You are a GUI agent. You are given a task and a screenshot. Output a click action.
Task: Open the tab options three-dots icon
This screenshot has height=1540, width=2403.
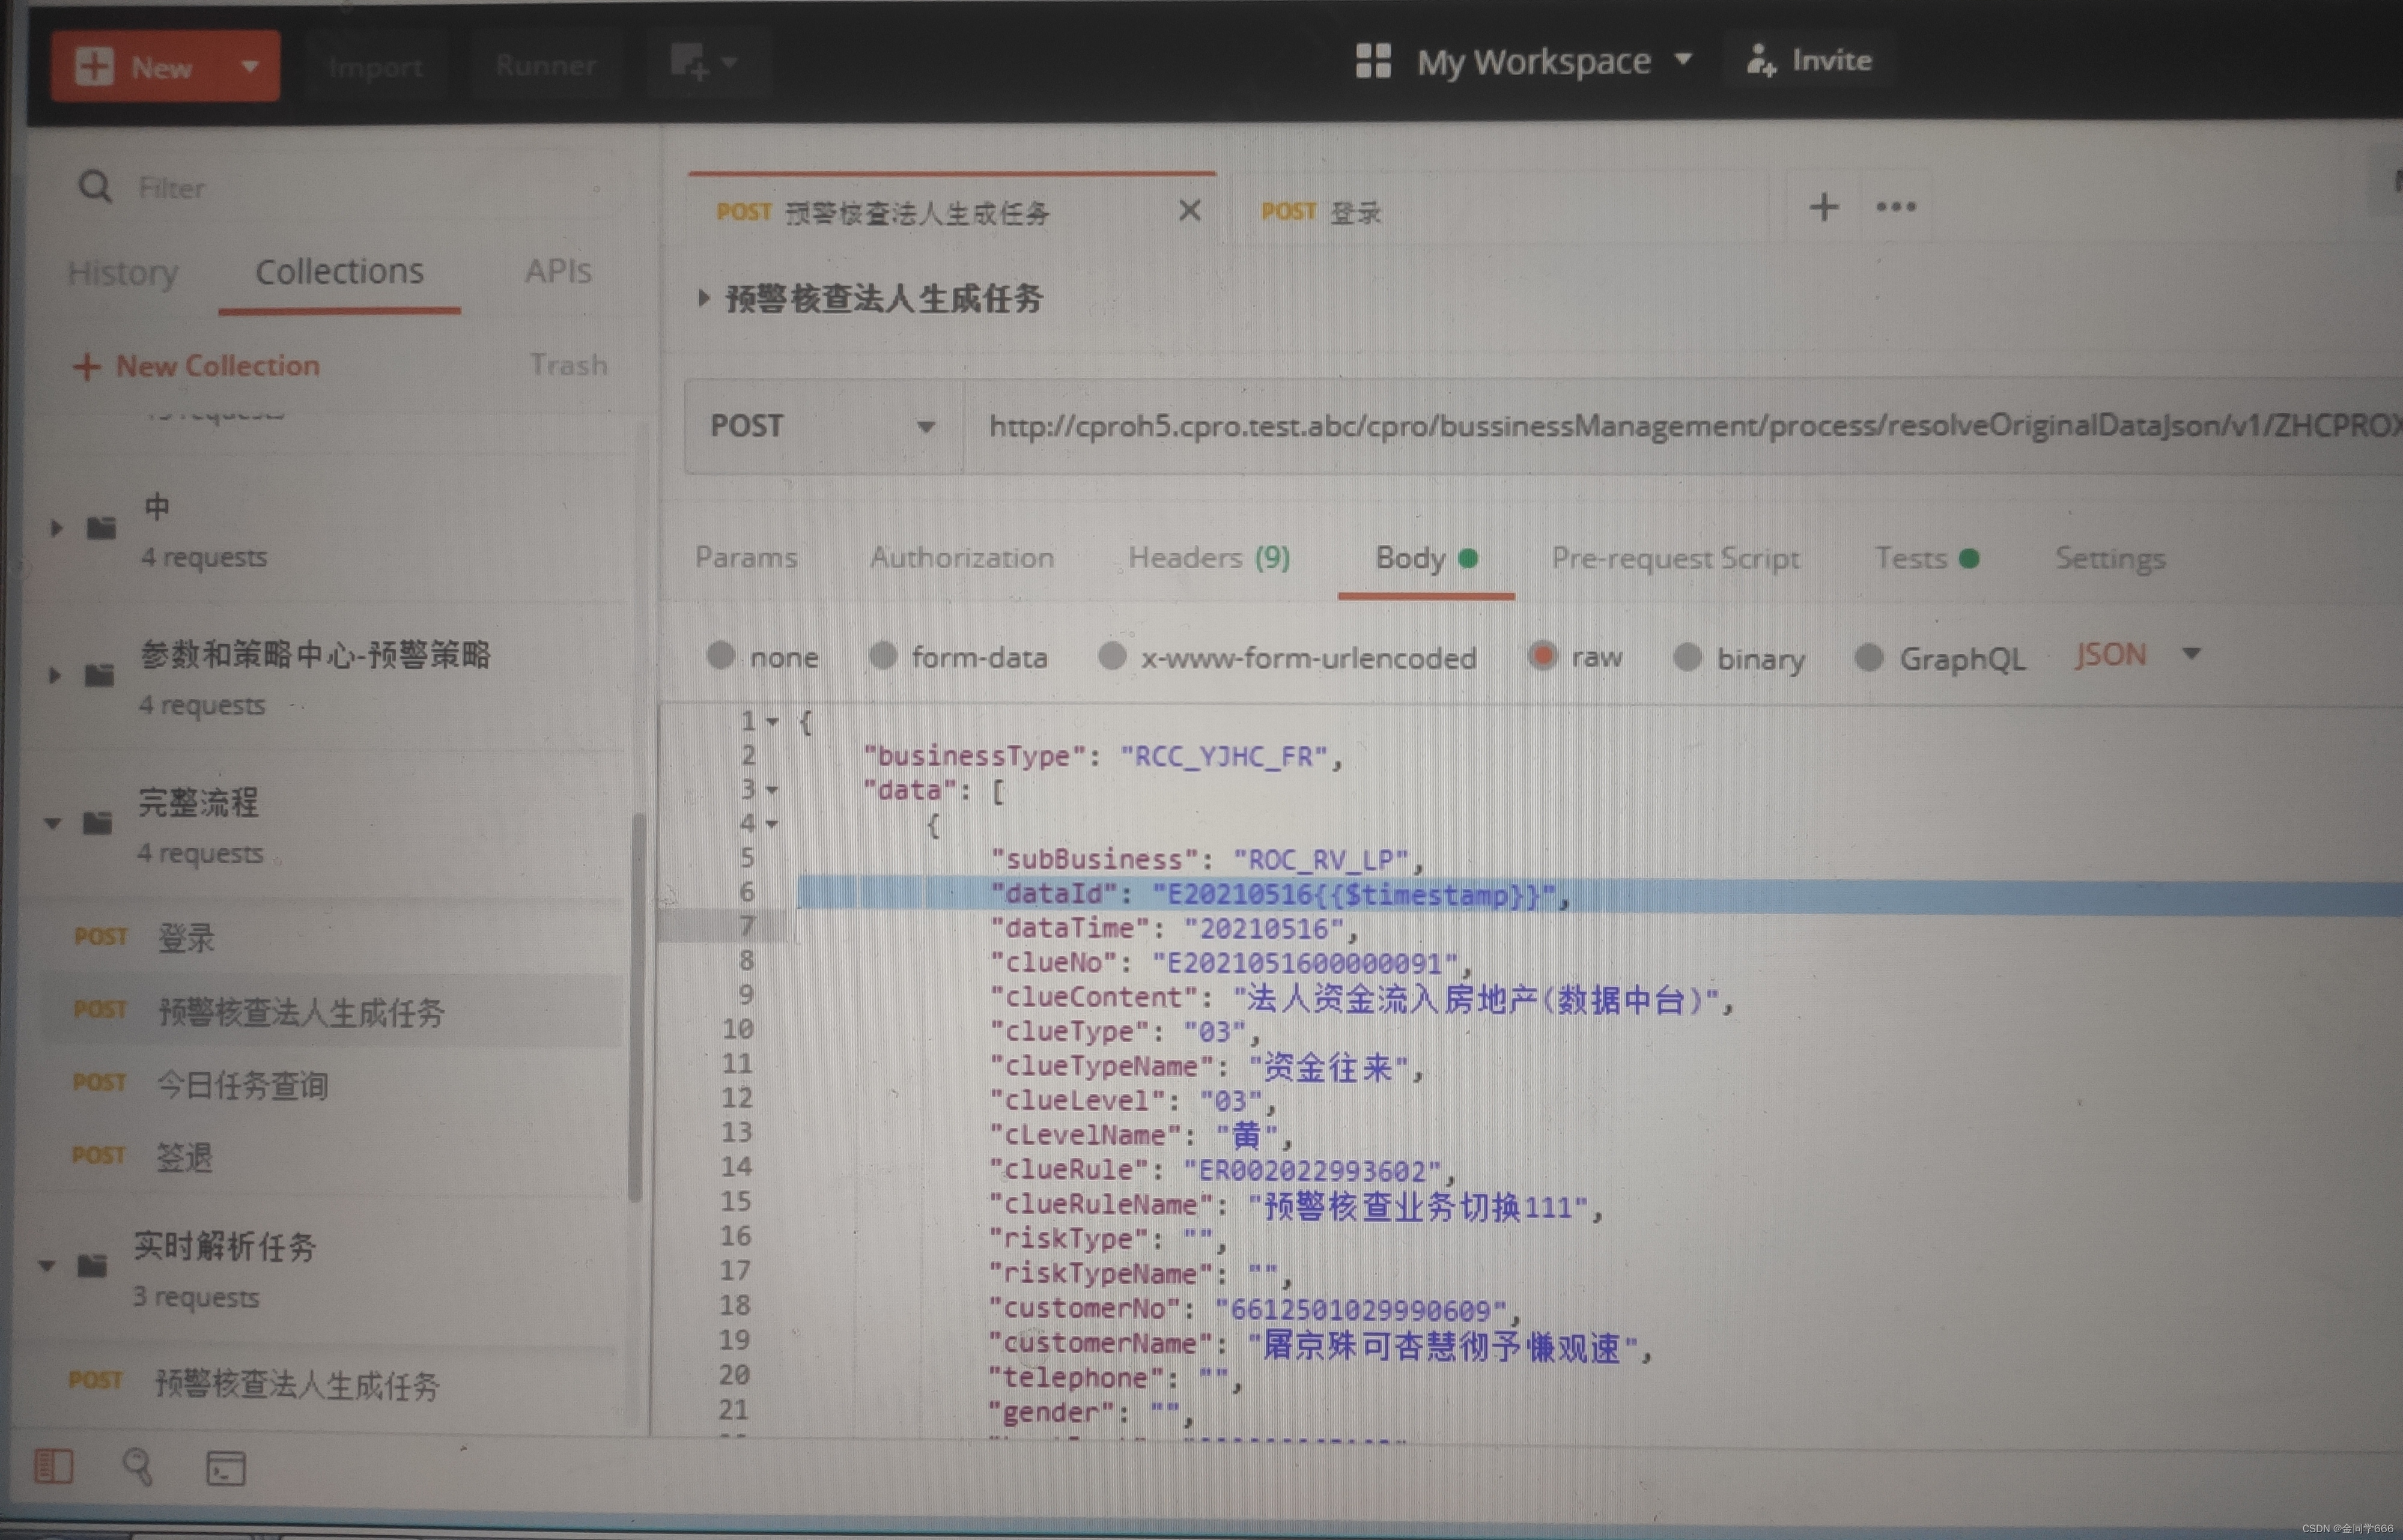1895,207
